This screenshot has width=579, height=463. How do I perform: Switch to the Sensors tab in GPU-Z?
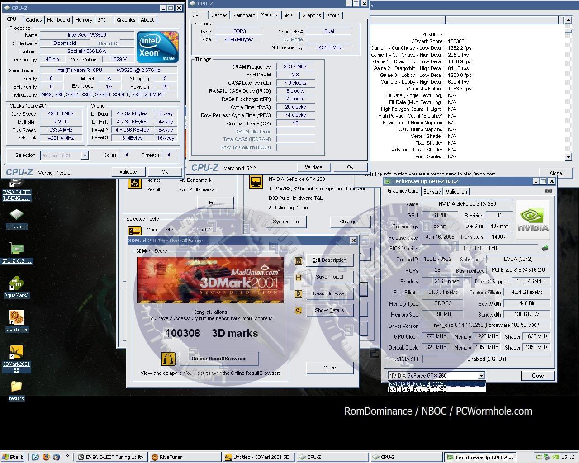432,192
